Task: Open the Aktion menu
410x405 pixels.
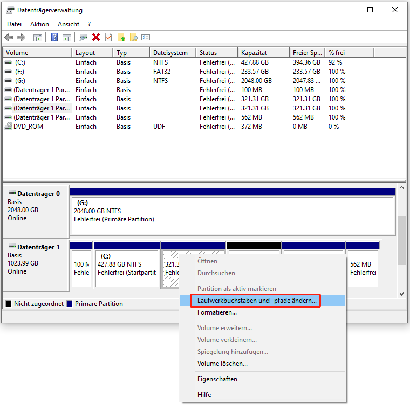Action: (x=39, y=24)
